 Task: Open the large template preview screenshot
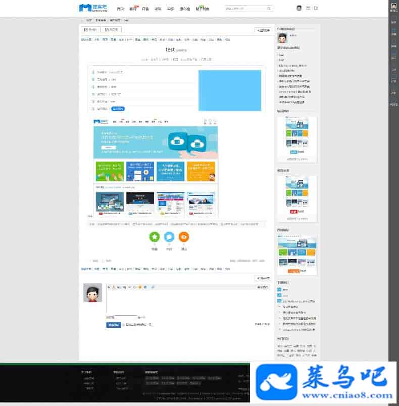tap(156, 167)
